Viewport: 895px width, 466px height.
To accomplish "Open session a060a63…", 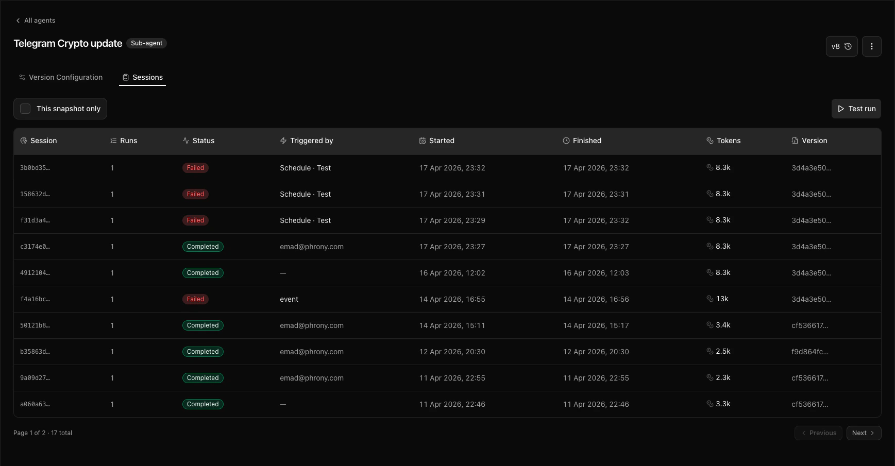I will (x=35, y=404).
